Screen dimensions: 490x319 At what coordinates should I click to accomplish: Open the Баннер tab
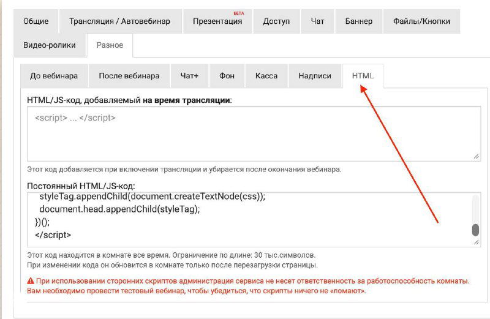(x=358, y=21)
